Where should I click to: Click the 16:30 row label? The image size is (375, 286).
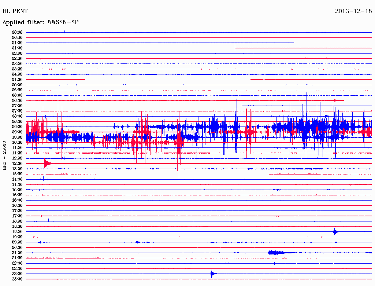(17, 206)
